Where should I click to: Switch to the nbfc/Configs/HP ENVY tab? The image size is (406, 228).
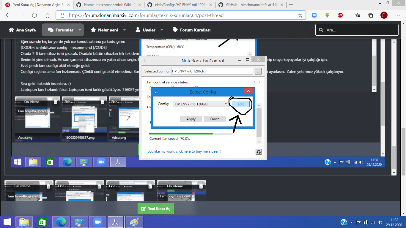pyautogui.click(x=179, y=5)
